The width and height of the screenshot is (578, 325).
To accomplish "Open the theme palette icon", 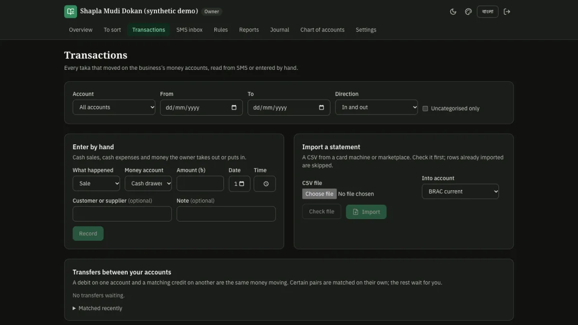I will pos(468,12).
